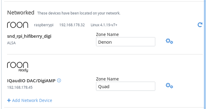Refresh the raspberrypi network device
The image size is (206, 109).
(200, 25)
